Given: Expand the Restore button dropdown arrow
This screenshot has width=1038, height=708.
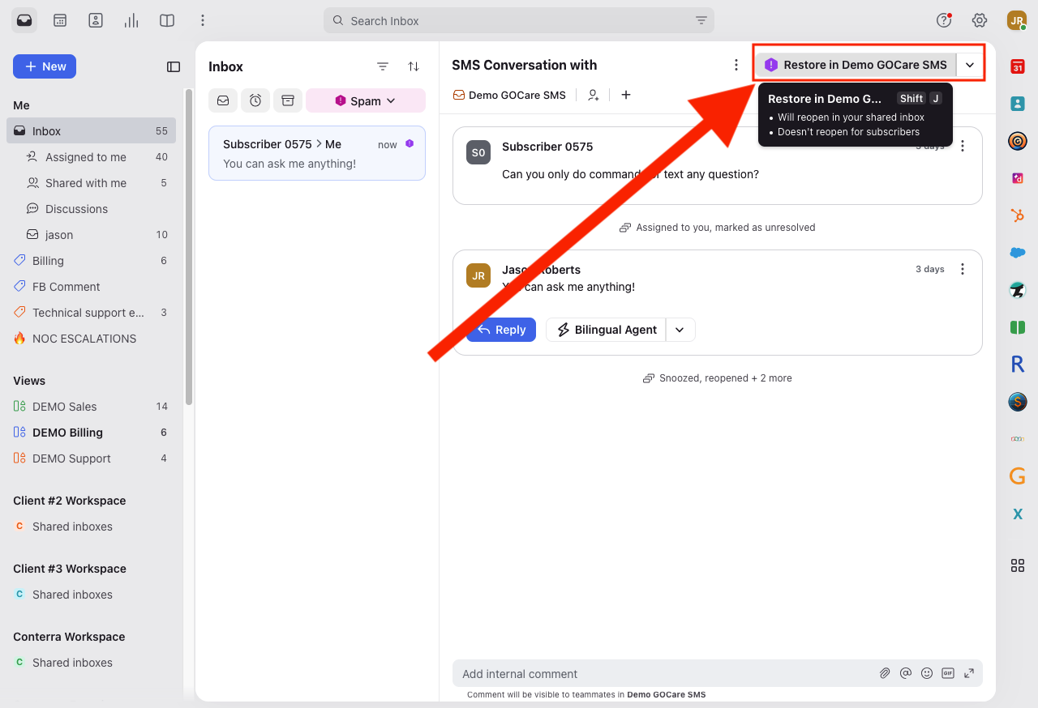Looking at the screenshot, I should coord(970,65).
